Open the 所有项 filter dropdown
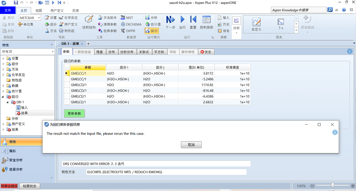 pos(53,52)
